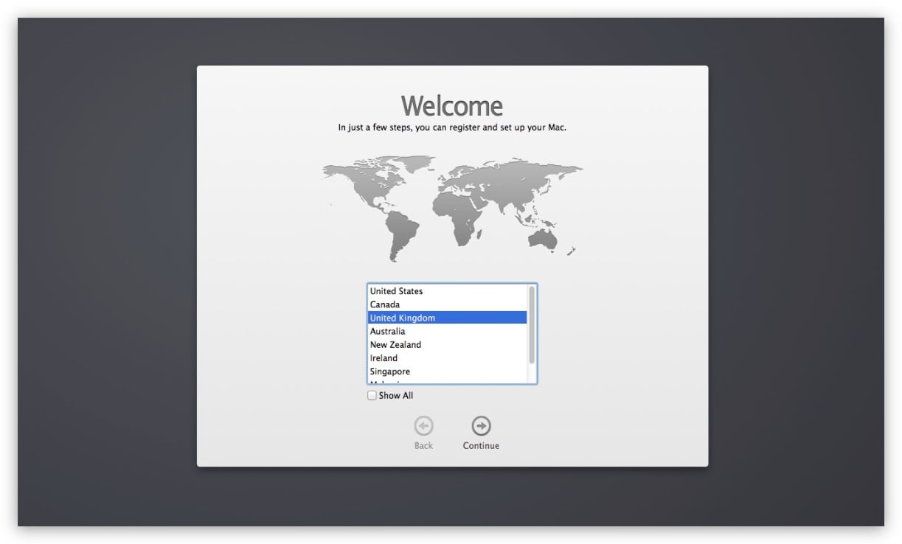Screen dimensions: 902x544
Task: Click the Back left-arrow icon
Action: point(423,426)
